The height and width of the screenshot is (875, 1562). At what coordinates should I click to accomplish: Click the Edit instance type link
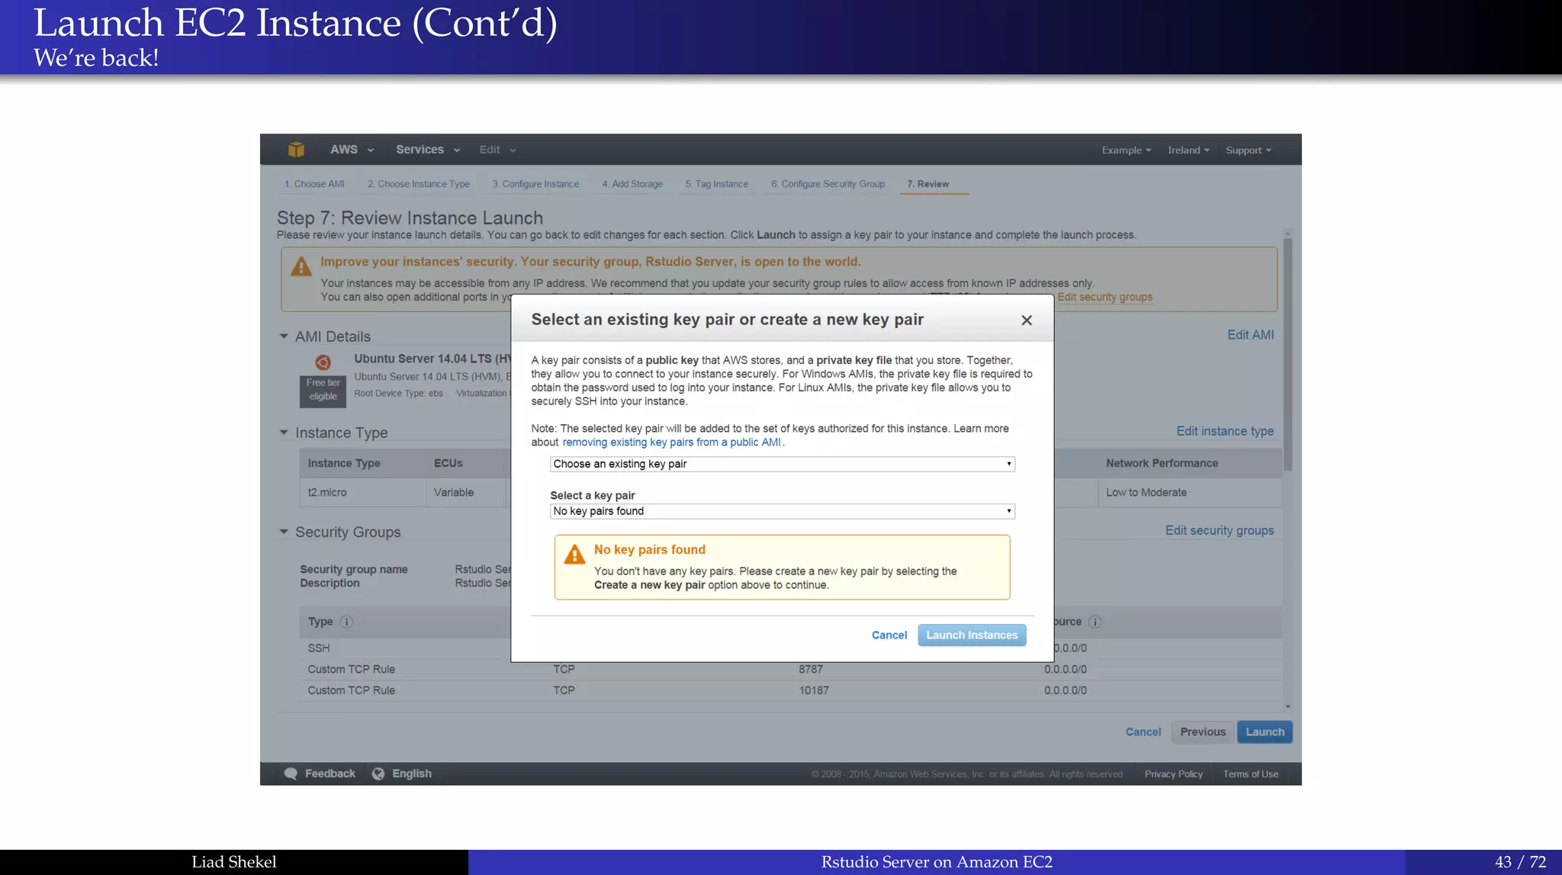pos(1225,431)
